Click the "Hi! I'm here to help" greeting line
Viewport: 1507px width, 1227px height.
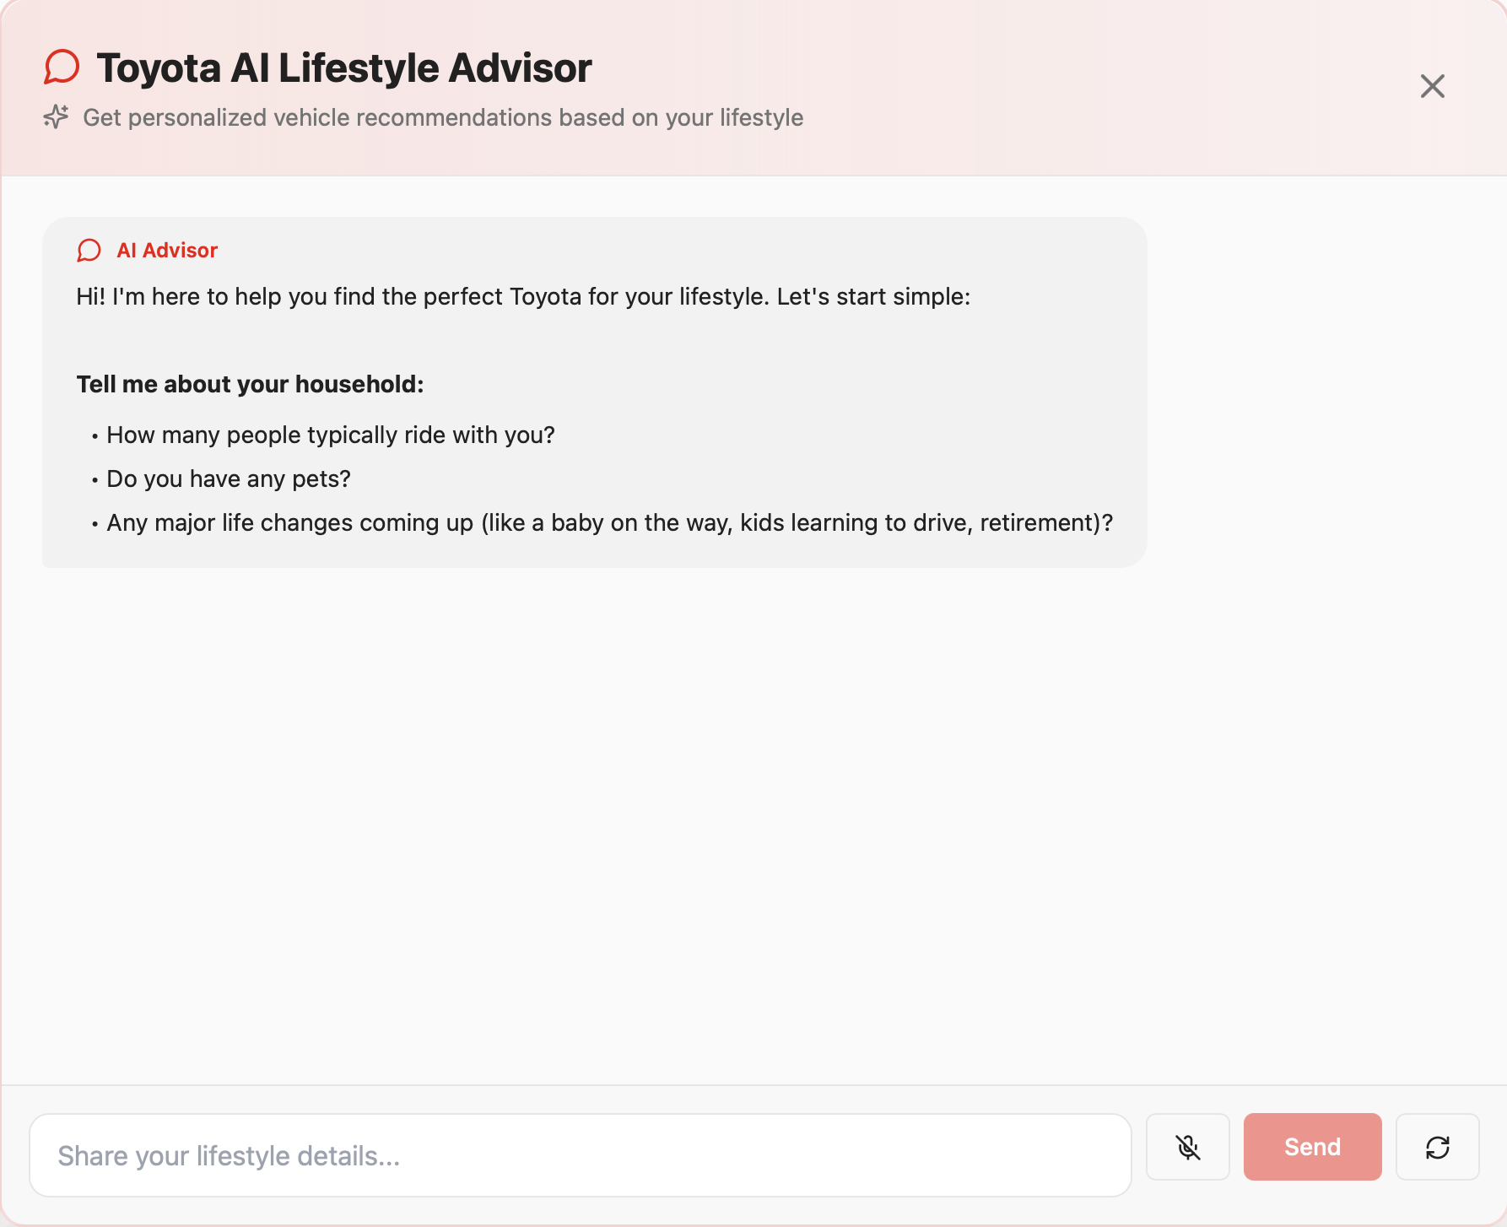click(523, 296)
